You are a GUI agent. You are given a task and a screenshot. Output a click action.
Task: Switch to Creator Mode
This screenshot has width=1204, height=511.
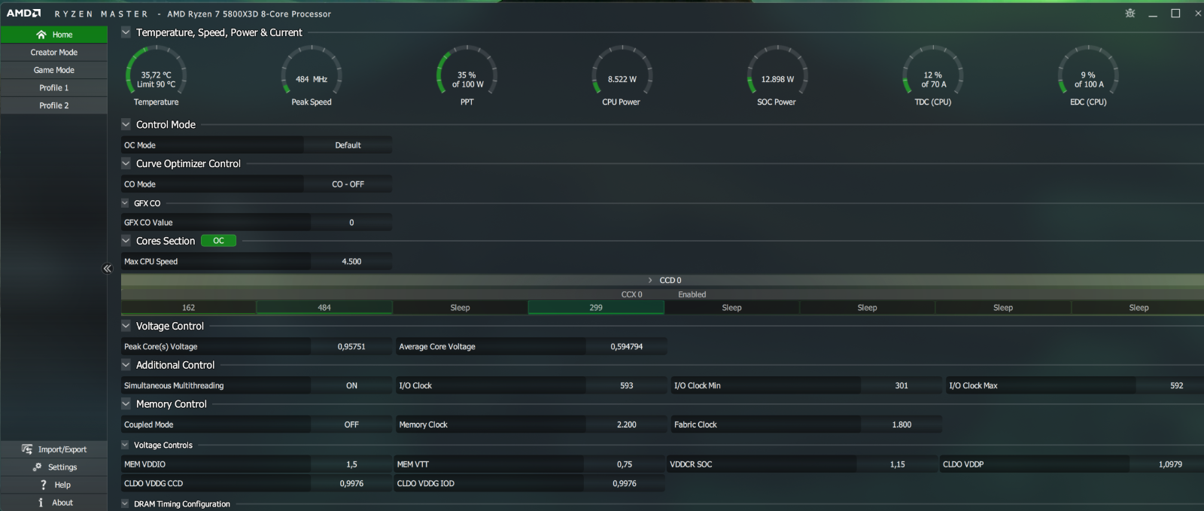pyautogui.click(x=53, y=53)
